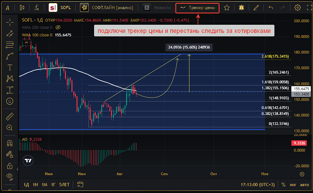Enable the Трекер цены price tracker
The height and width of the screenshot is (193, 313).
pyautogui.click(x=197, y=8)
